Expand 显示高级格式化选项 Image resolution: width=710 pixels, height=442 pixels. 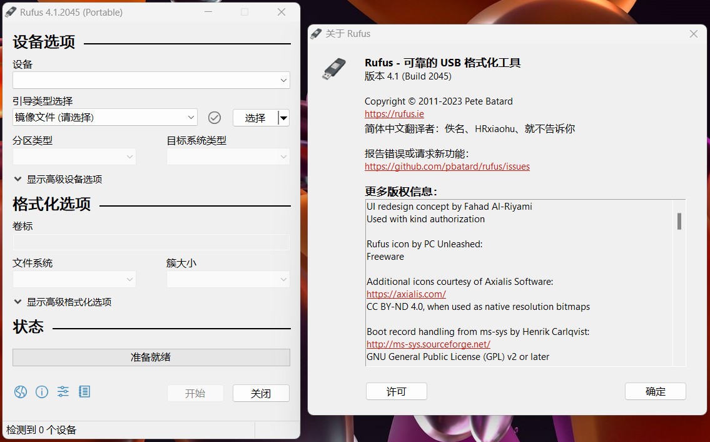coord(63,302)
